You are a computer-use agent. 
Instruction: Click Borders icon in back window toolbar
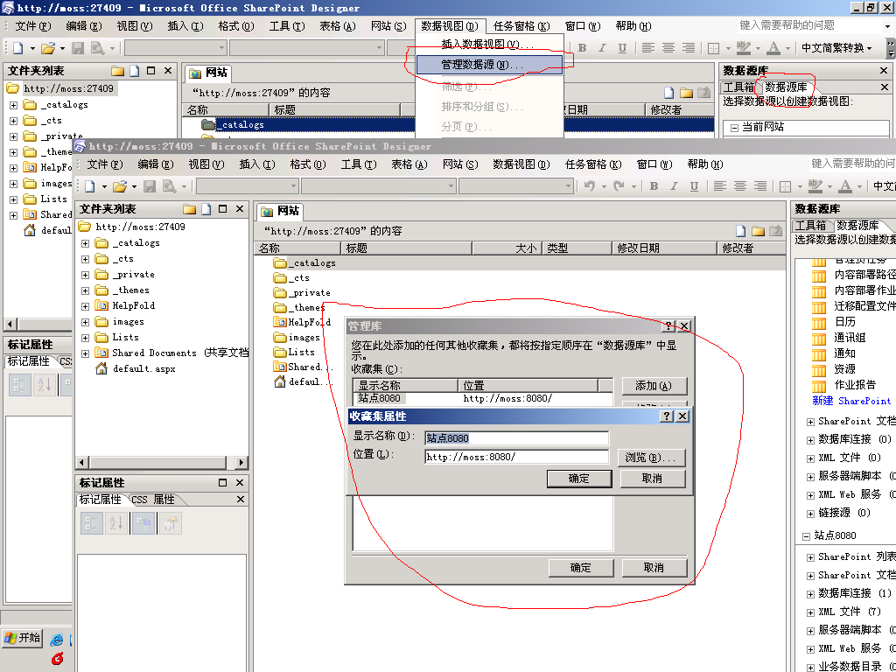tap(714, 48)
